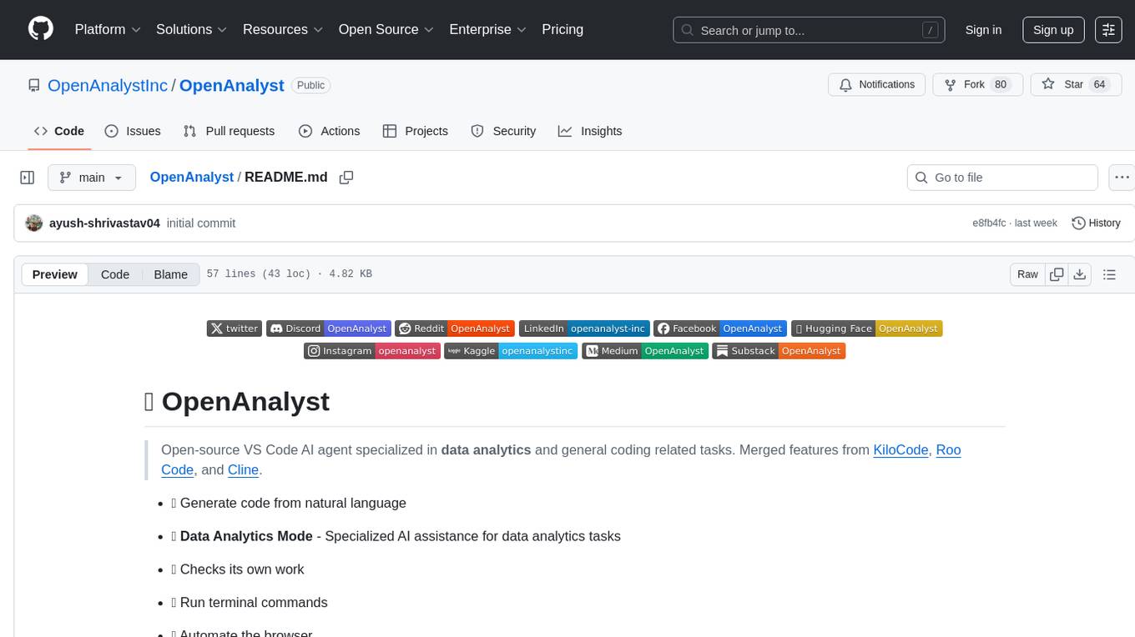
Task: Select the Preview view
Action: (x=55, y=274)
